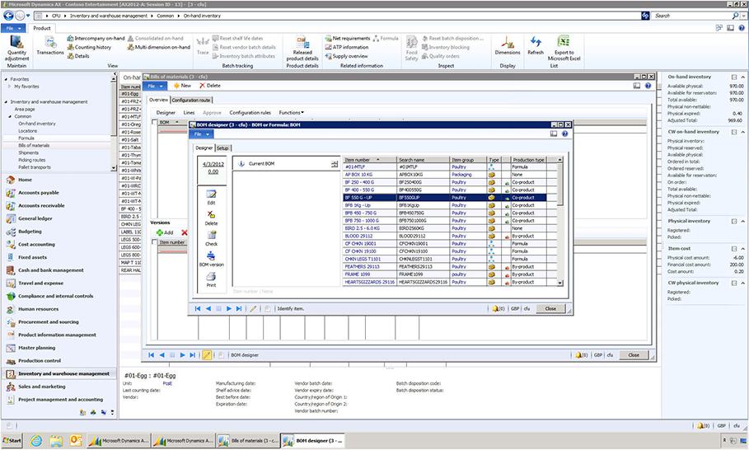
Task: Switch to Setup tab in BOM designer
Action: [222, 148]
